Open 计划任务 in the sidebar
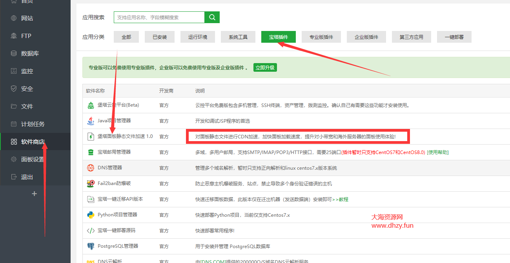 pyautogui.click(x=33, y=124)
